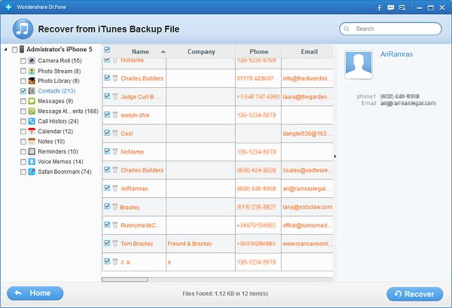Click the Recover button
This screenshot has height=308, width=452.
(x=414, y=294)
